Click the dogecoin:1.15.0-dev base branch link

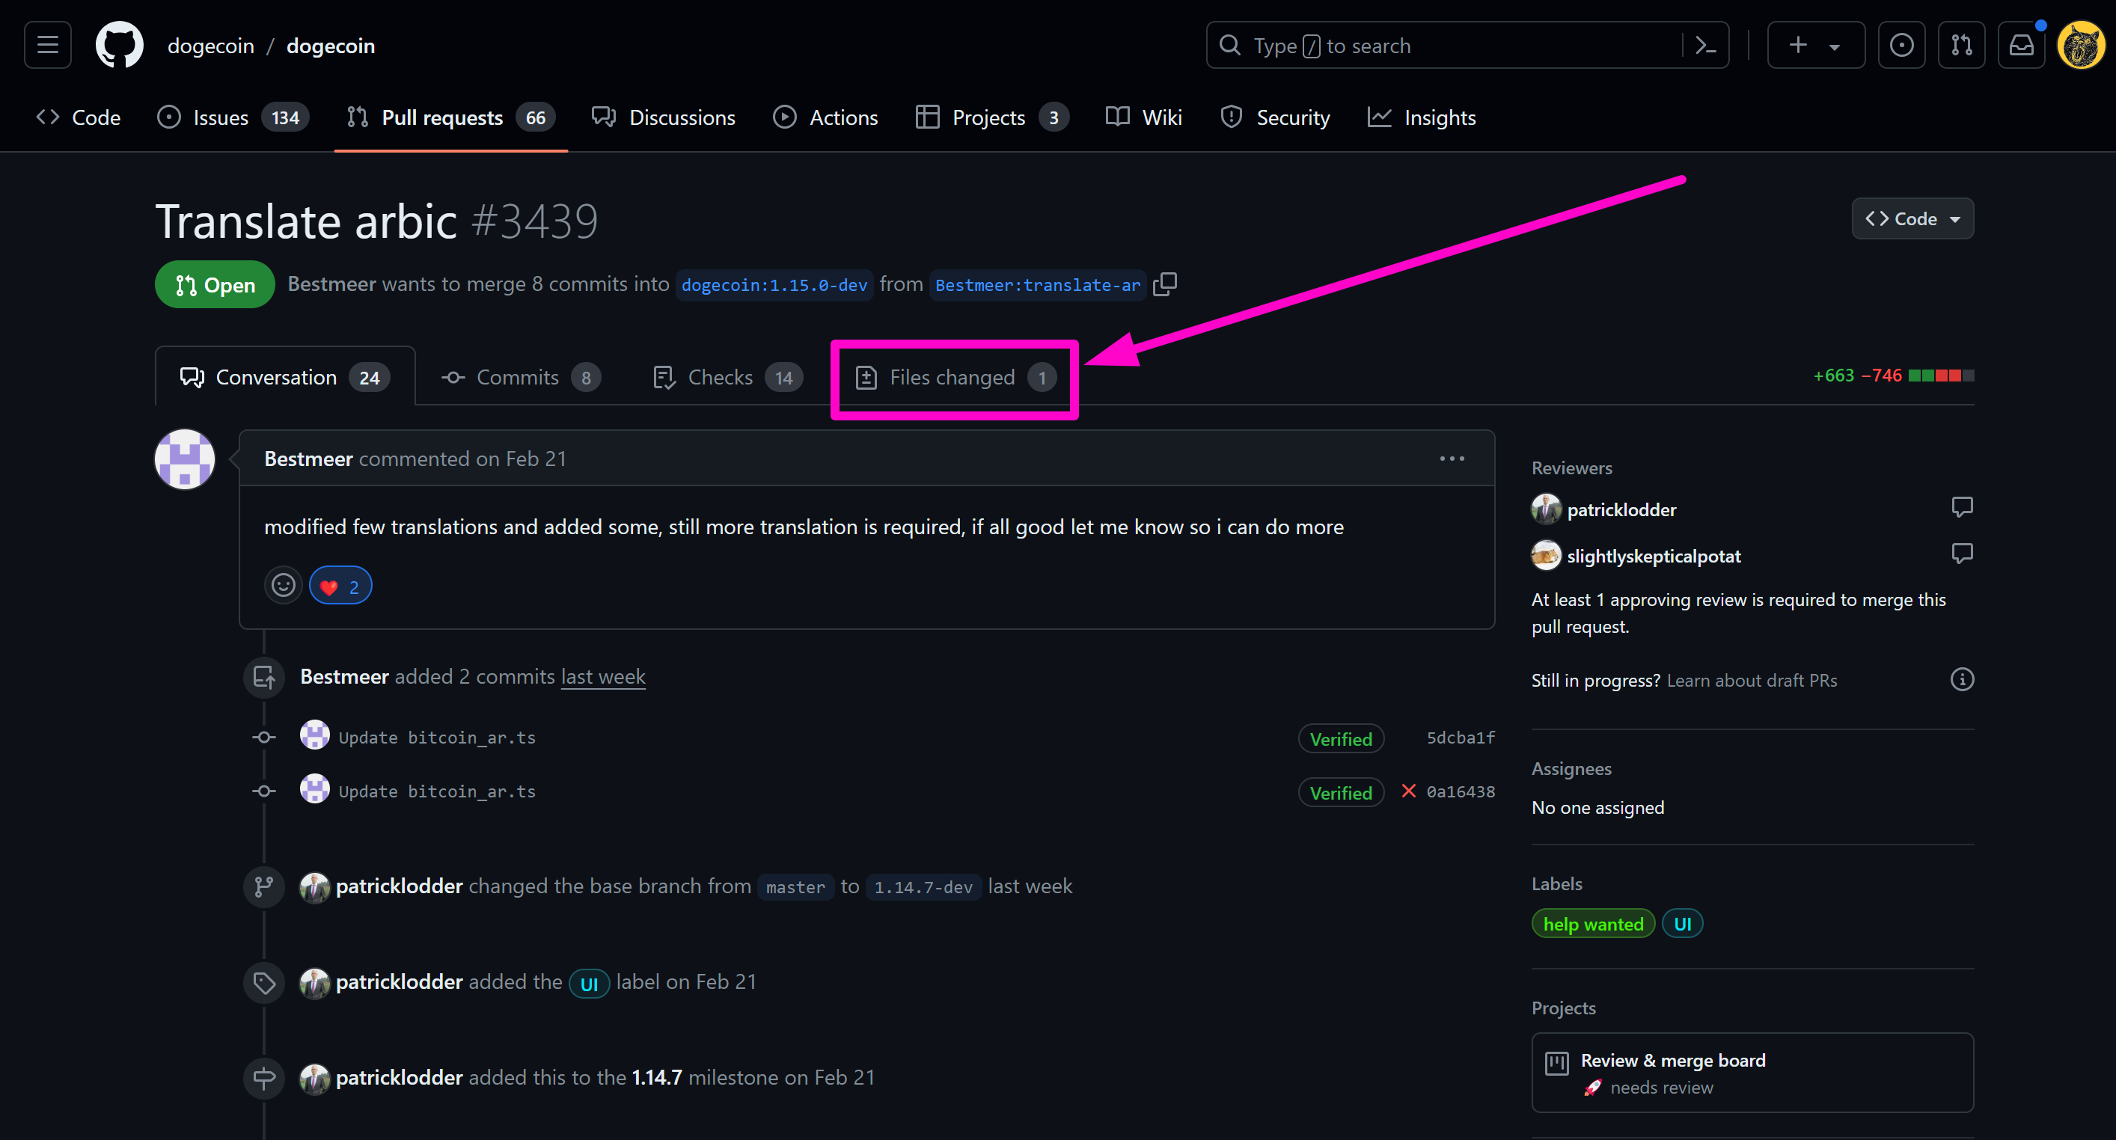pos(774,285)
